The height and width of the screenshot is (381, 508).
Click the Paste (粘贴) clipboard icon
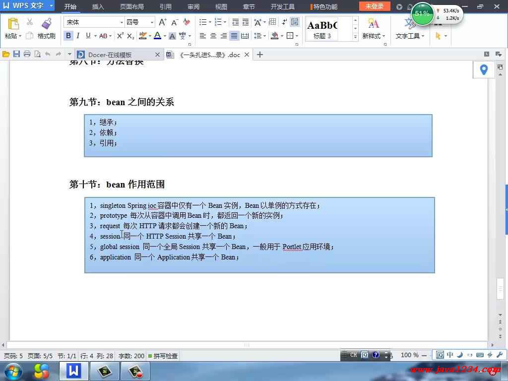point(13,24)
